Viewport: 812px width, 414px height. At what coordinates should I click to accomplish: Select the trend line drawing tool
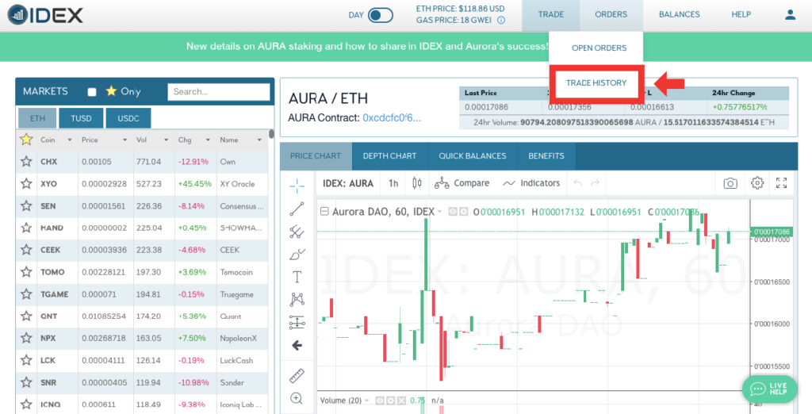pos(297,209)
